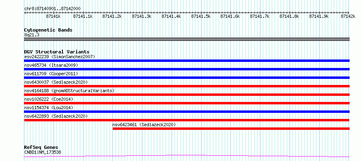Click the 87141.8k ruler tick label

289,16
